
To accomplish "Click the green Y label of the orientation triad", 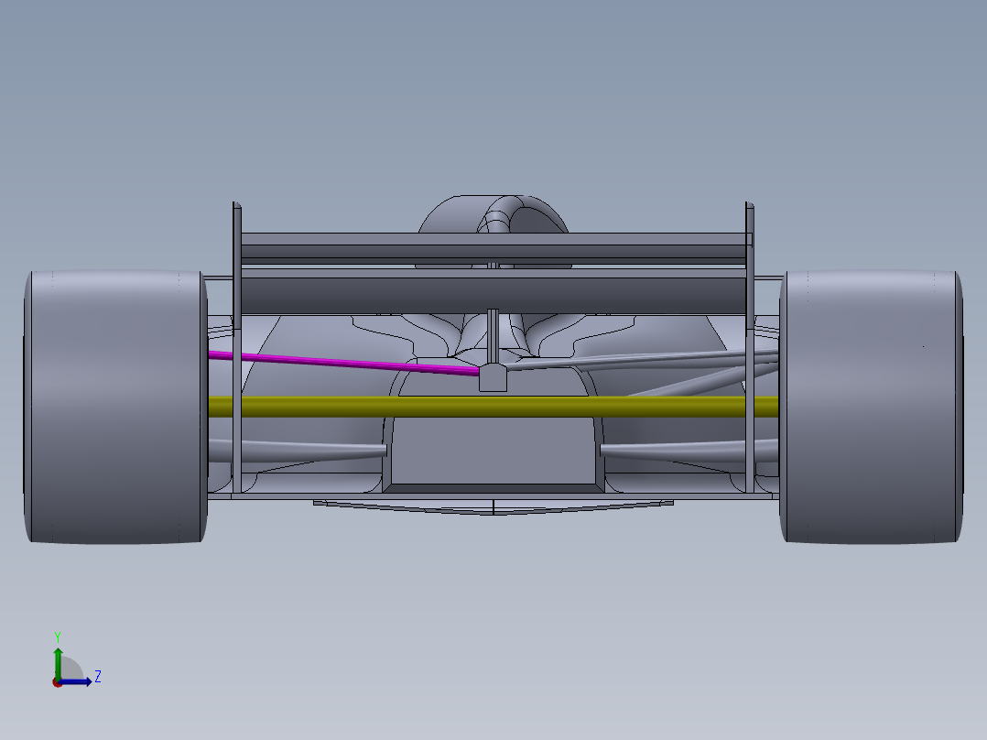I will pyautogui.click(x=58, y=636).
